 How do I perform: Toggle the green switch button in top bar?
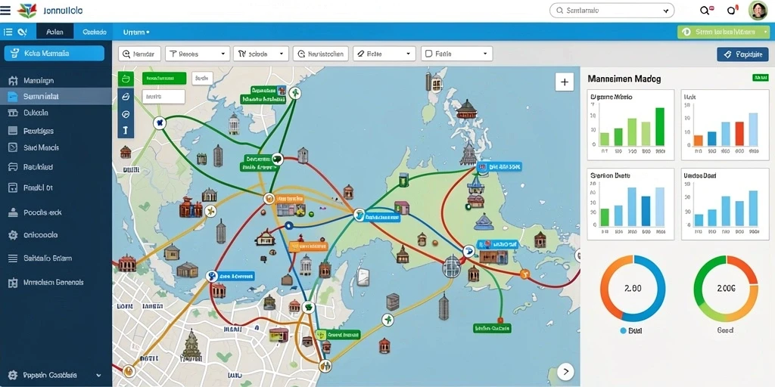coord(724,32)
